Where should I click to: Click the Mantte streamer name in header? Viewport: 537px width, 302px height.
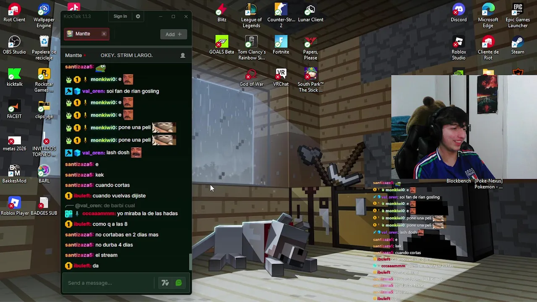point(73,55)
